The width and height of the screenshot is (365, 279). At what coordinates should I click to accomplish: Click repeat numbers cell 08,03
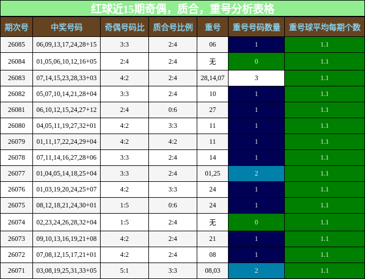pyautogui.click(x=213, y=270)
